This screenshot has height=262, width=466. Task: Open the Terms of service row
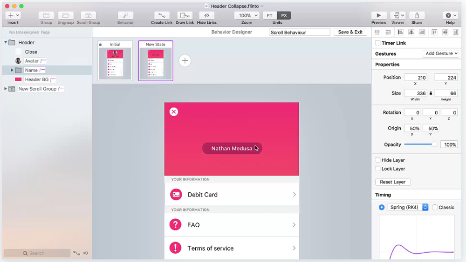[x=232, y=248]
